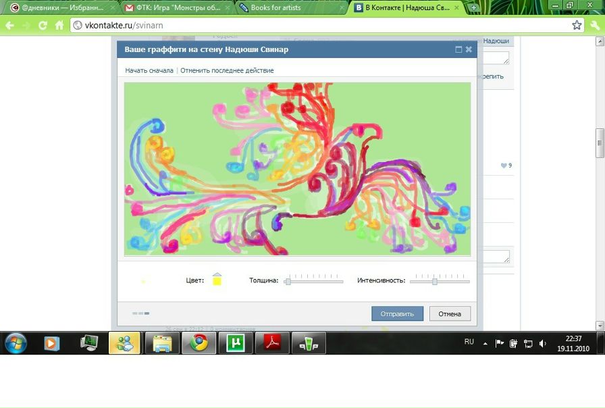The image size is (605, 408).
Task: Open the yellow color picker swatch
Action: tap(217, 280)
